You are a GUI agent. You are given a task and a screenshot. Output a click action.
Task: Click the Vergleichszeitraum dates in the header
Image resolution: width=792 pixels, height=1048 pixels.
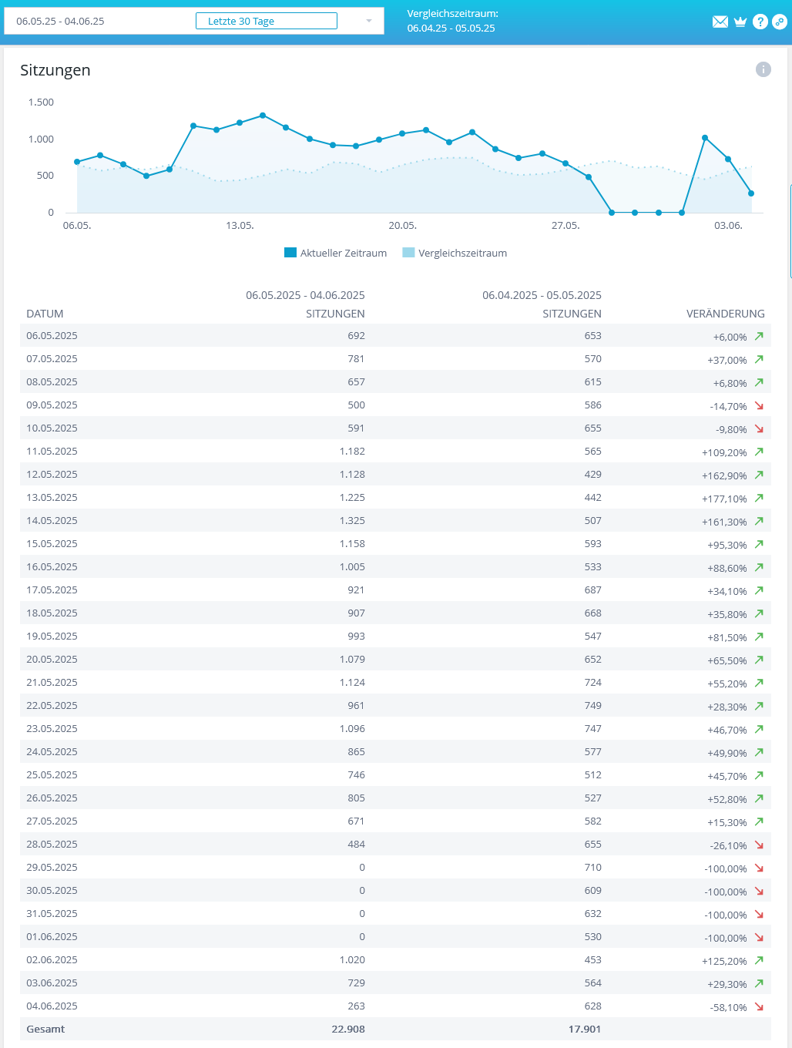[451, 28]
